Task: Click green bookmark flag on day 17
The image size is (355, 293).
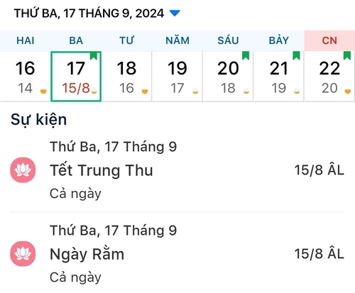Action: click(x=94, y=56)
